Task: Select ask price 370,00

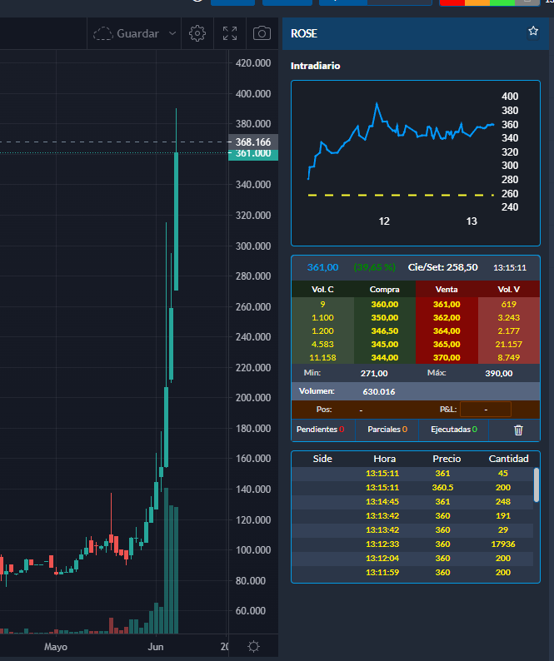Action: click(447, 357)
